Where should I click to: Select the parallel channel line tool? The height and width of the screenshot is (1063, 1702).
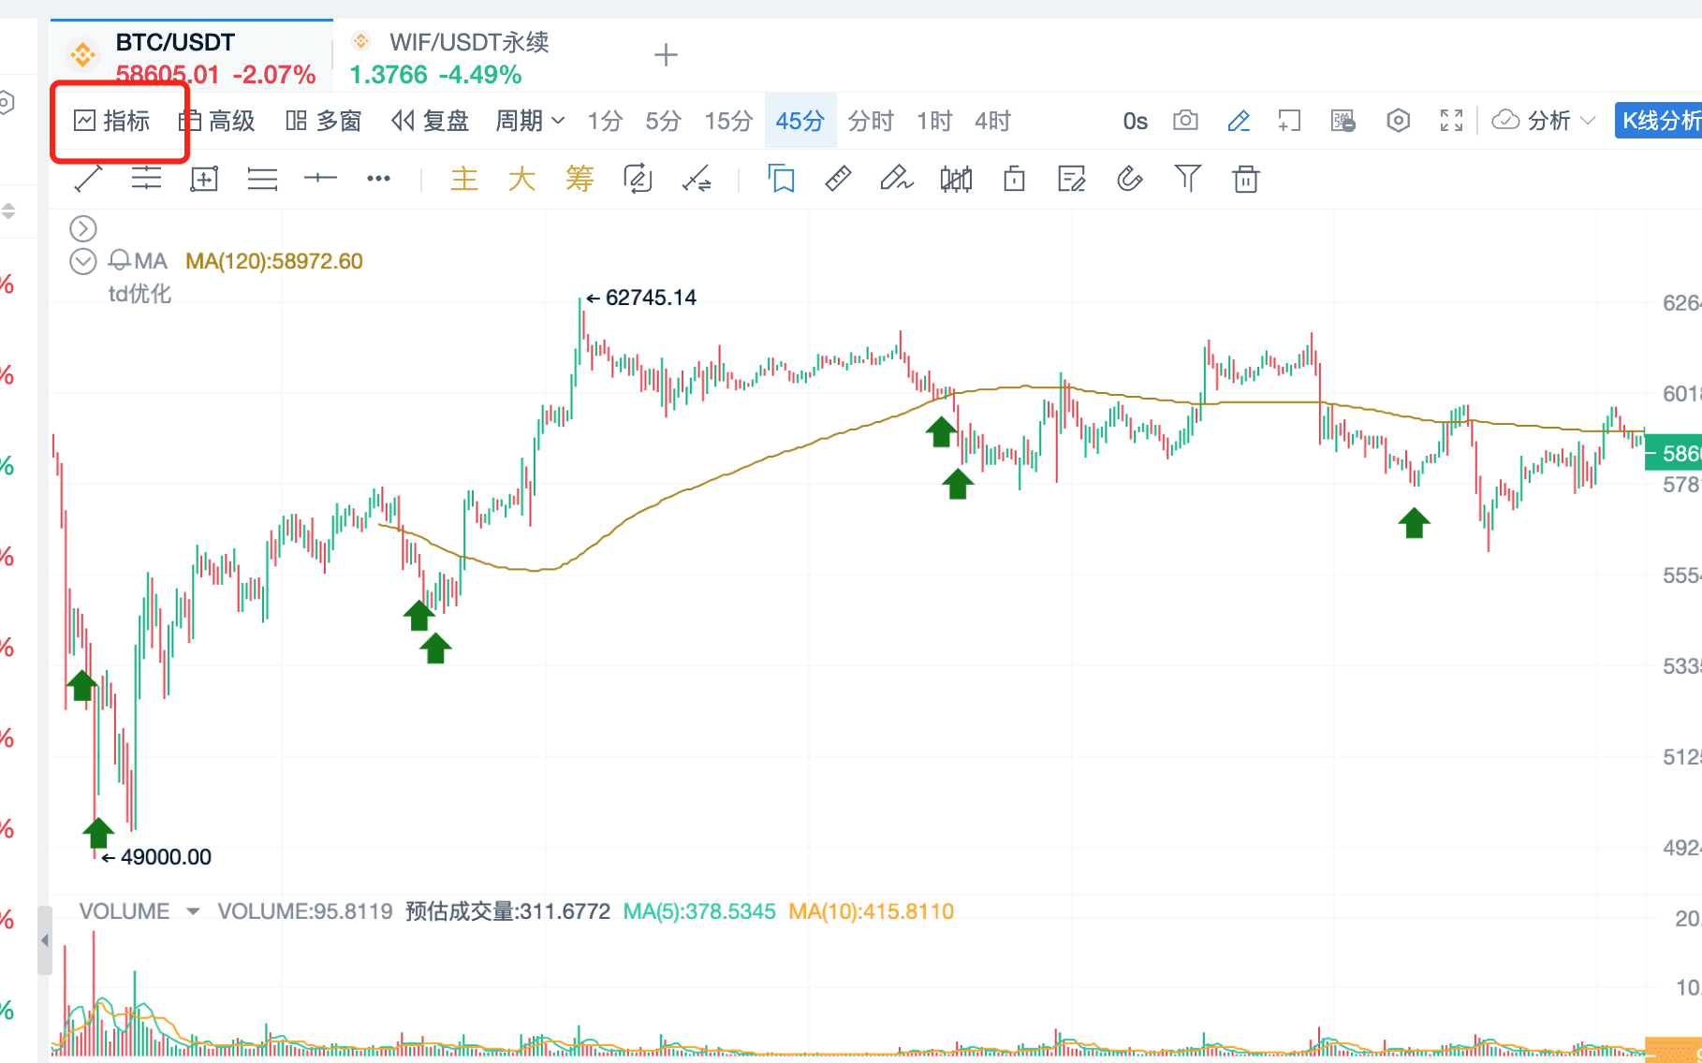coord(146,178)
